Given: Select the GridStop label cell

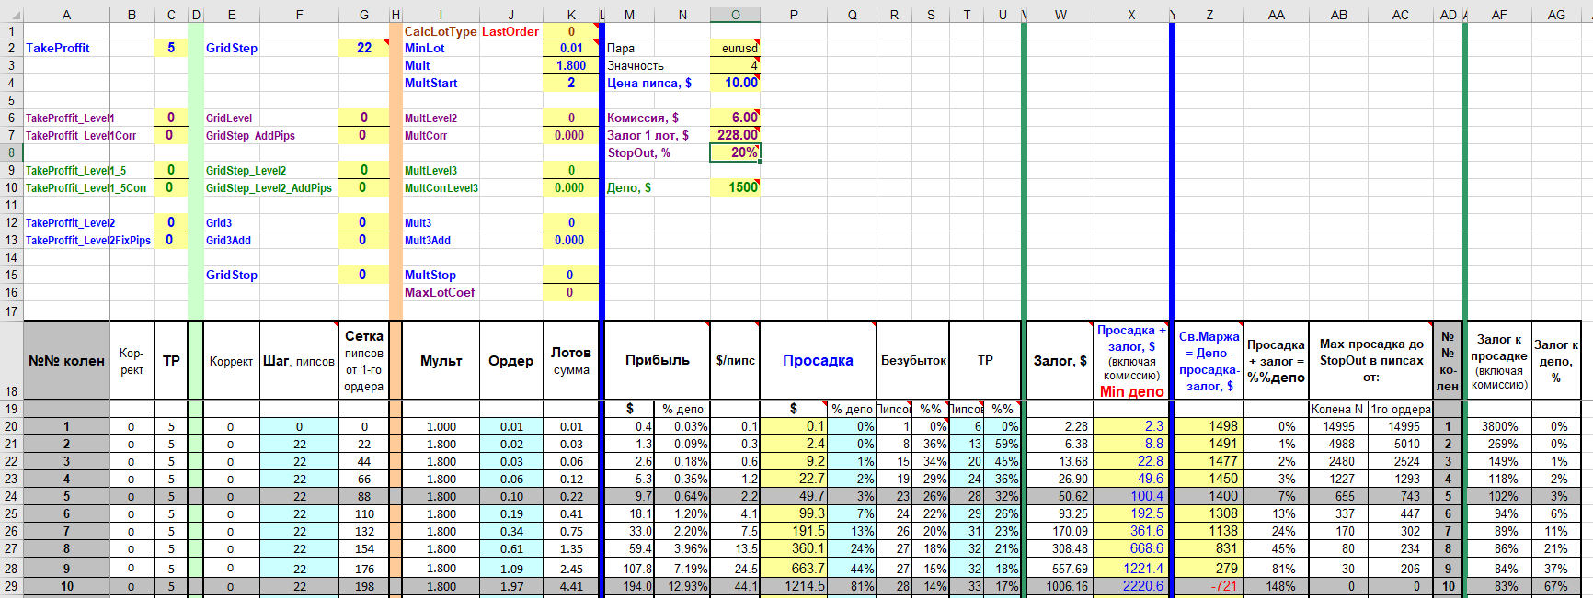Looking at the screenshot, I should (232, 275).
